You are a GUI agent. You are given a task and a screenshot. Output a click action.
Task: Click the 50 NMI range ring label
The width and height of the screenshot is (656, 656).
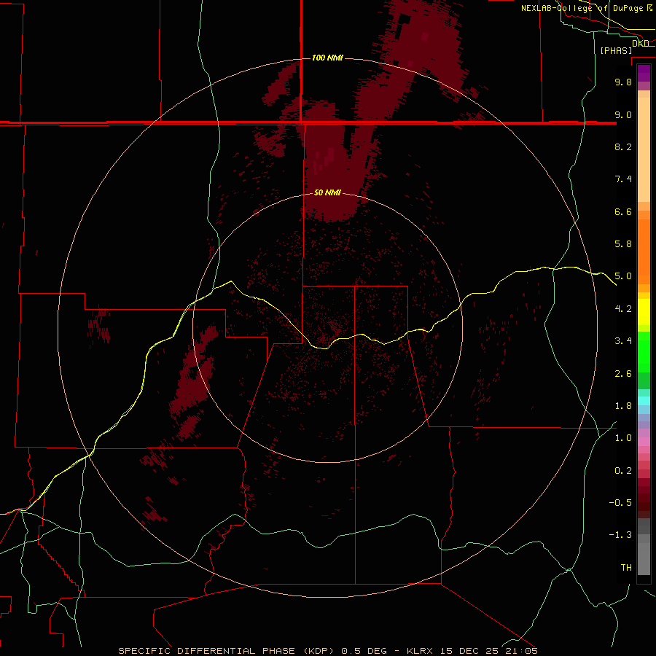click(x=327, y=192)
